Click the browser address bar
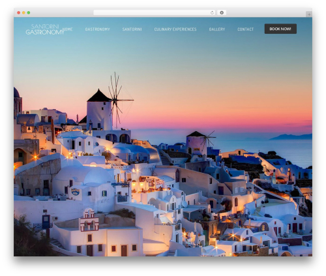Image resolution: width=326 pixels, height=276 pixels. pyautogui.click(x=155, y=12)
